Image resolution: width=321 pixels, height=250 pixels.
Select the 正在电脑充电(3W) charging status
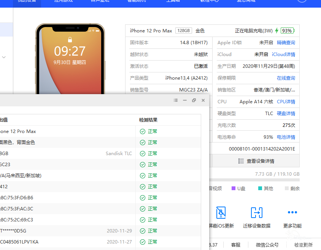coord(254,31)
